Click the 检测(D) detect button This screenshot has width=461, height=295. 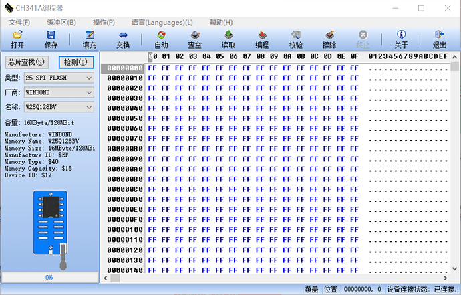pyautogui.click(x=76, y=62)
